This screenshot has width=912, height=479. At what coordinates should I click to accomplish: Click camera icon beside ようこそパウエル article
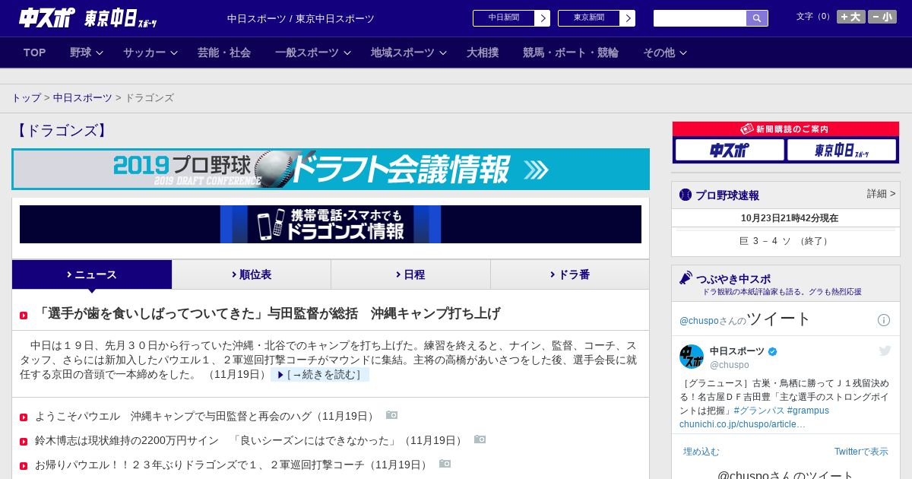(392, 415)
